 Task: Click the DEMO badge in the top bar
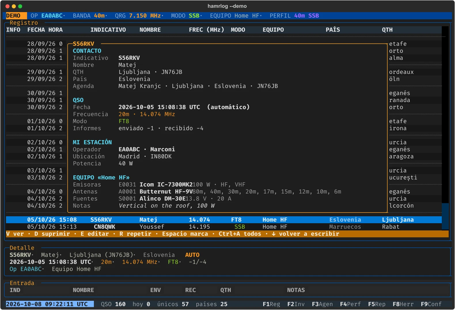pyautogui.click(x=16, y=16)
